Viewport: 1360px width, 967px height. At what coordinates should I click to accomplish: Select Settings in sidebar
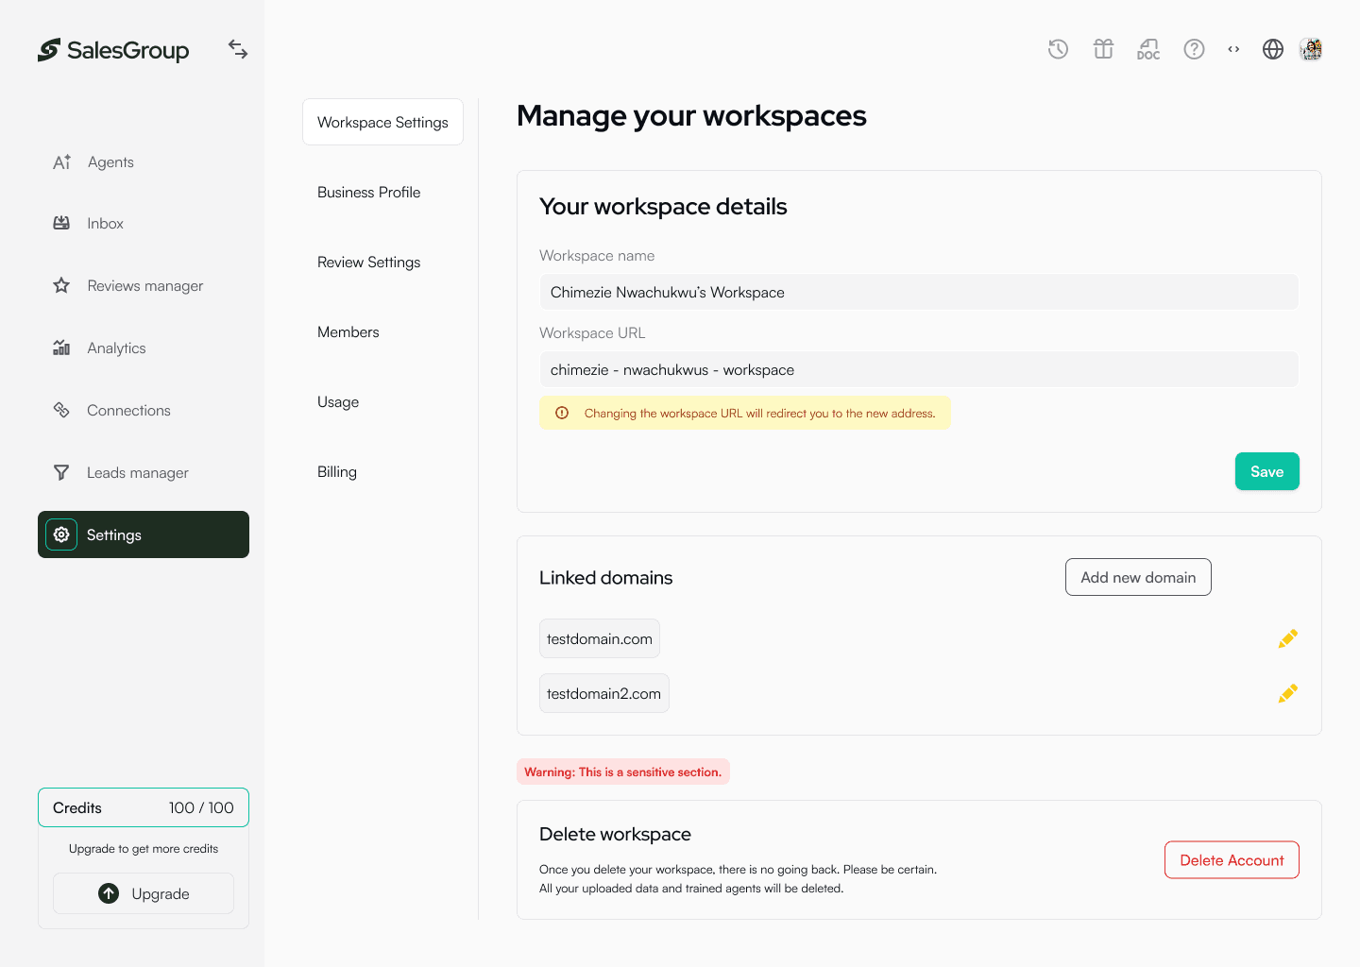[x=144, y=534]
